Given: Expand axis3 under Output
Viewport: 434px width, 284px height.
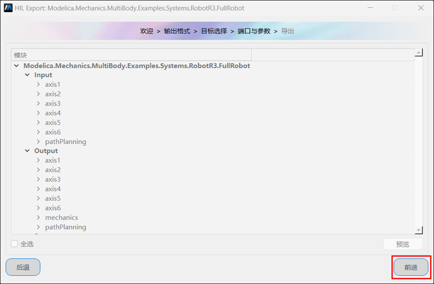Looking at the screenshot, I should (38, 179).
